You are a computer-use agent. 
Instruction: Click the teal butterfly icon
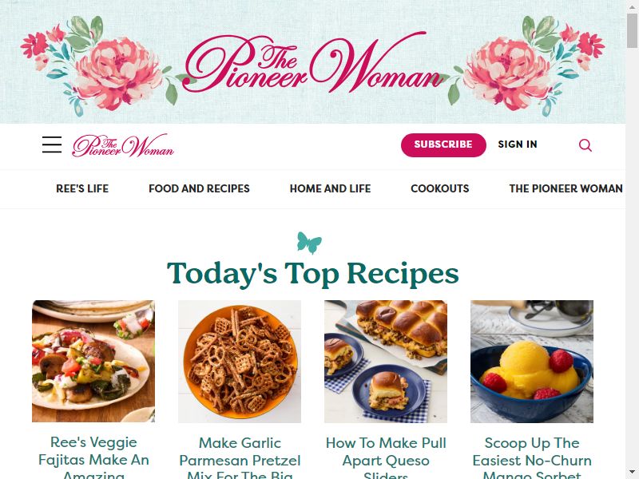(309, 243)
